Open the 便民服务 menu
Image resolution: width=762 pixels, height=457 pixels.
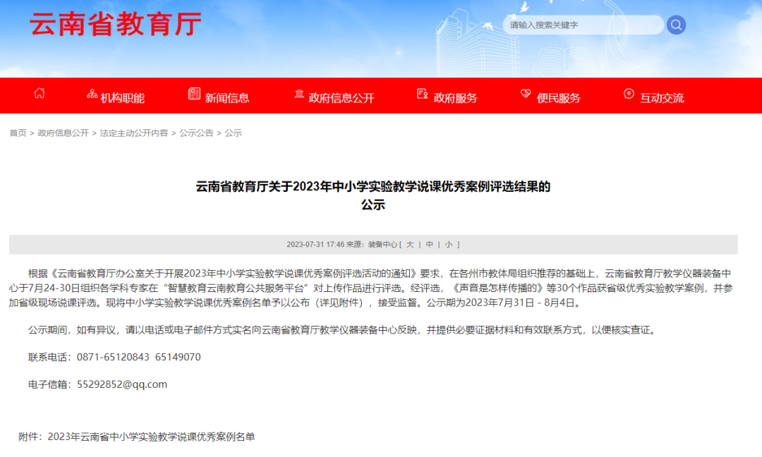click(558, 98)
